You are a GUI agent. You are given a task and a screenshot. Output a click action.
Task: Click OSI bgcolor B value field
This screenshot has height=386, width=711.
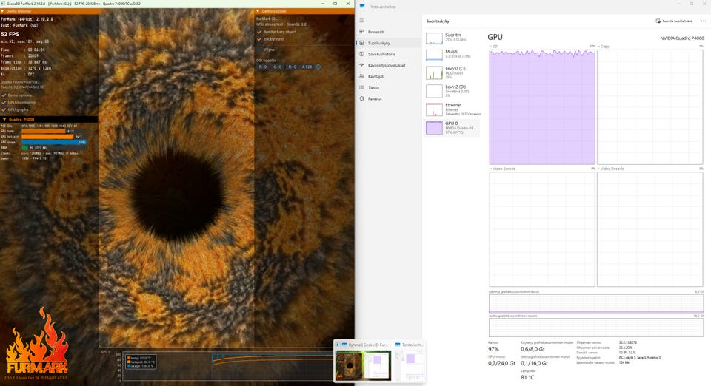(293, 67)
